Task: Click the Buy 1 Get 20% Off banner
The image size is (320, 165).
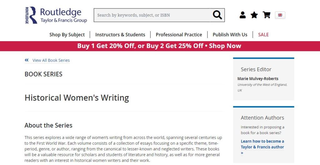Action: coord(159,46)
